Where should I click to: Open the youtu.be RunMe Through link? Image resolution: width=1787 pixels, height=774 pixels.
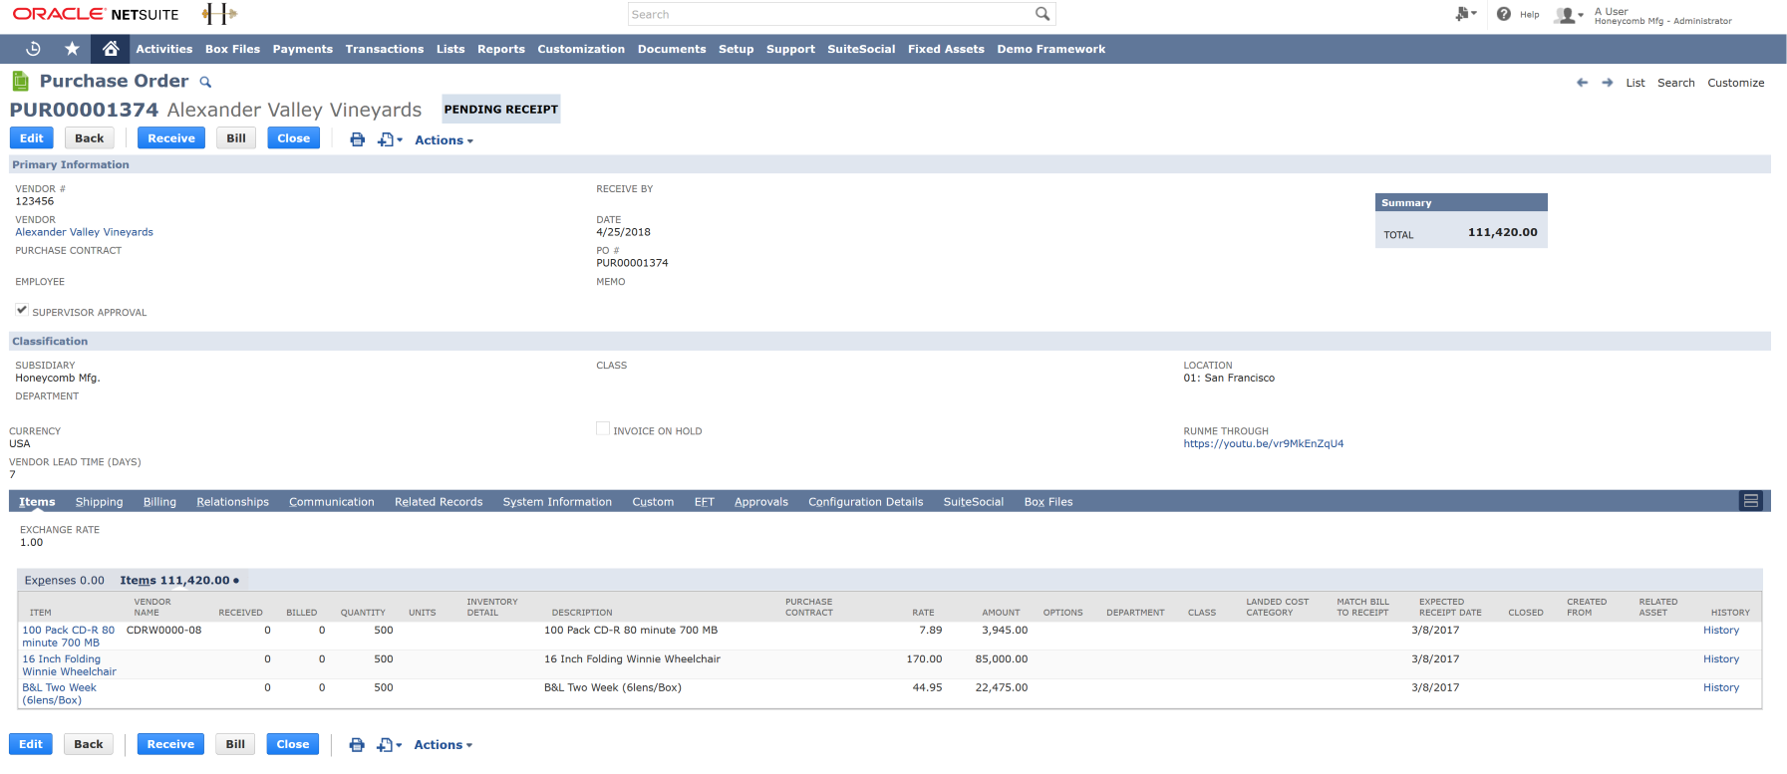click(1264, 444)
